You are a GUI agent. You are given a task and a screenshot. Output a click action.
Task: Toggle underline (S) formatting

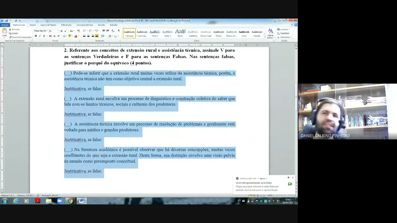tap(44, 36)
